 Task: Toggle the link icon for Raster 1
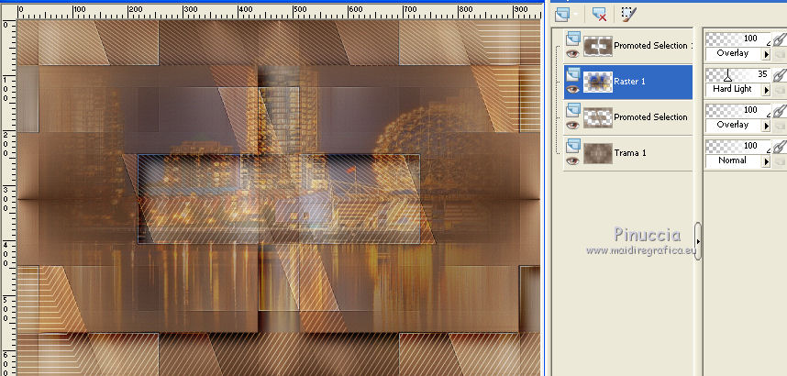click(x=779, y=75)
